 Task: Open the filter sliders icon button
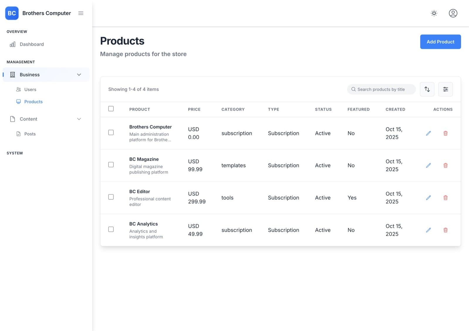point(445,89)
